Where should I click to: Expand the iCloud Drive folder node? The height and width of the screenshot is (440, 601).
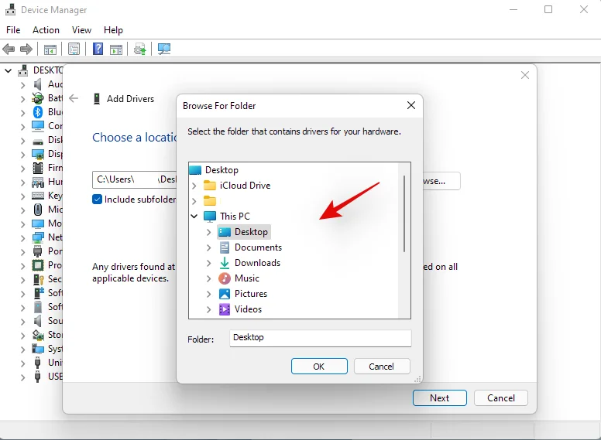click(x=194, y=186)
